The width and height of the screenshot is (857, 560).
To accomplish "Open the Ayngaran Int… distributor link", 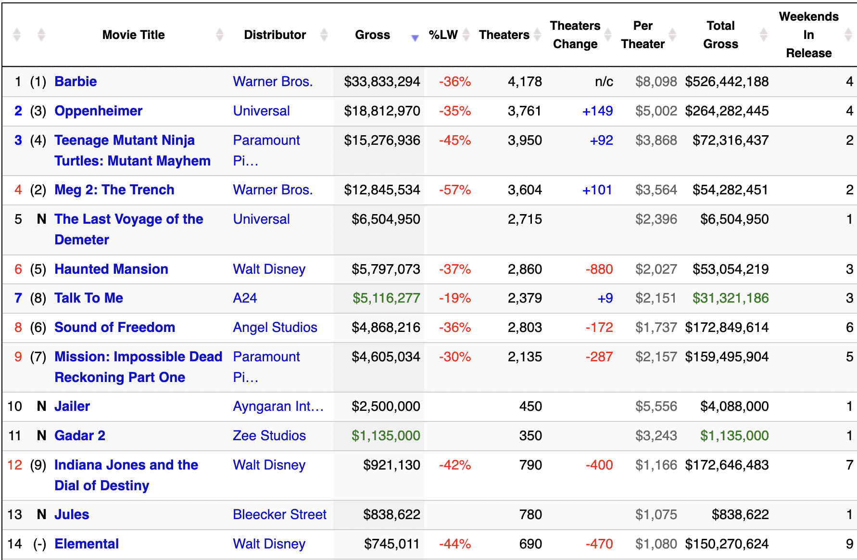I will 278,406.
